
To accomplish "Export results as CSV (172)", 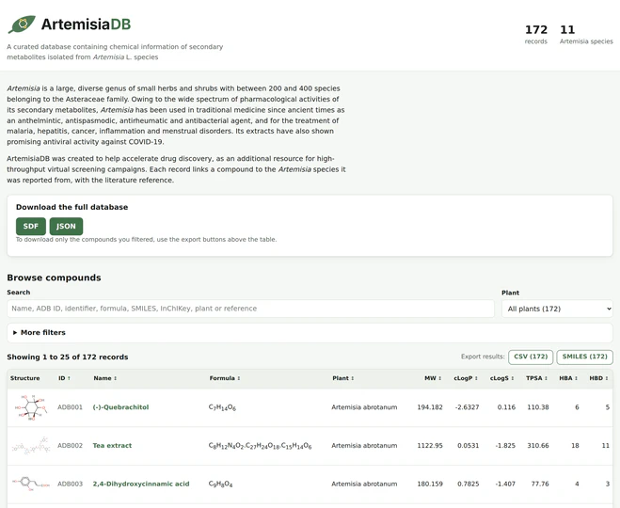I will pyautogui.click(x=531, y=357).
